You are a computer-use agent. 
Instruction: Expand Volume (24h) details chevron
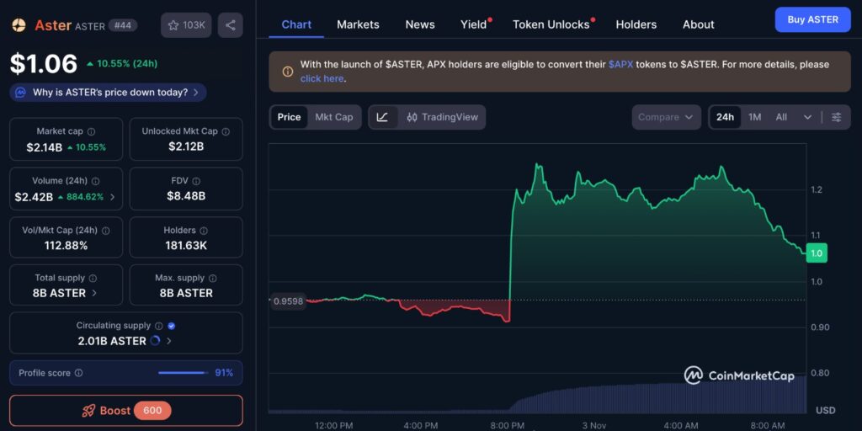113,197
